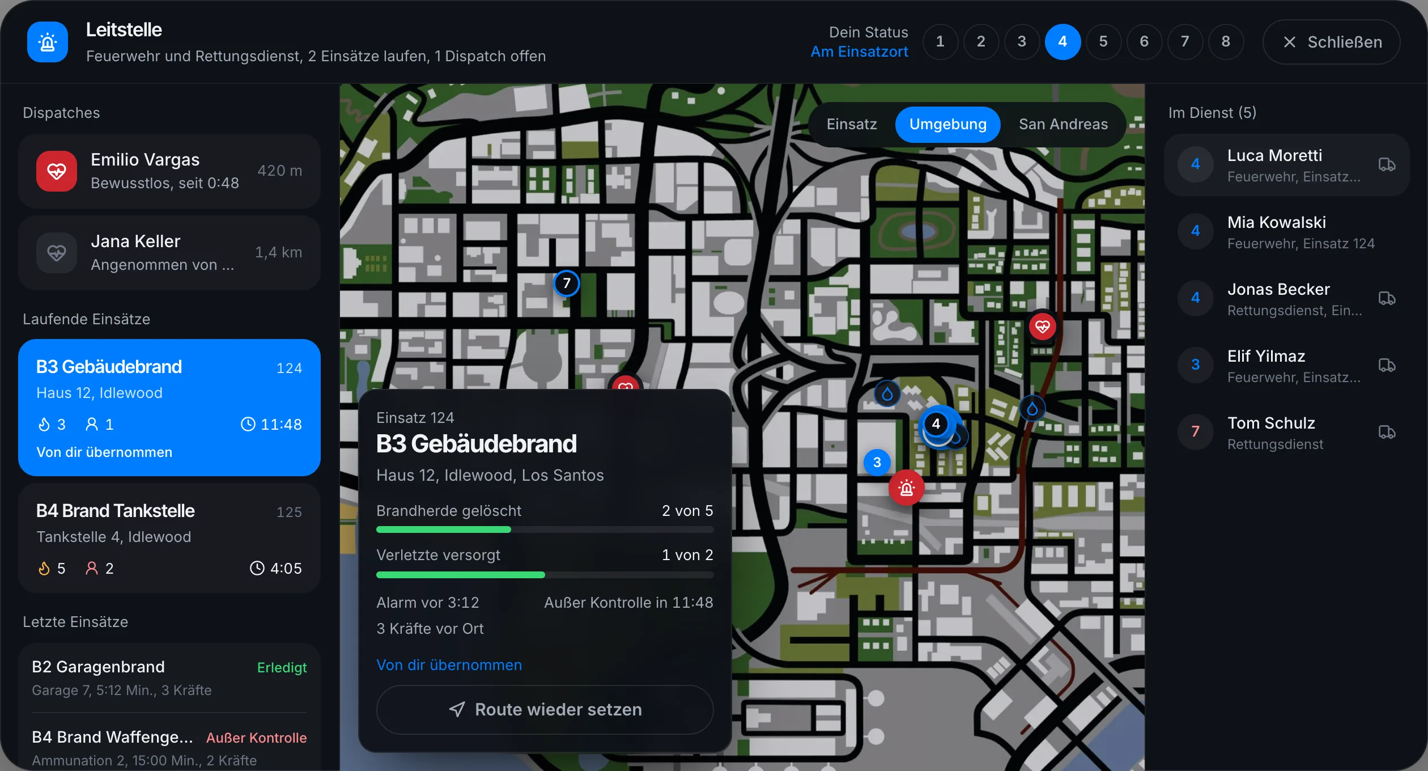Click Erledigt status label
Screen dimensions: 1428x771
pos(282,668)
